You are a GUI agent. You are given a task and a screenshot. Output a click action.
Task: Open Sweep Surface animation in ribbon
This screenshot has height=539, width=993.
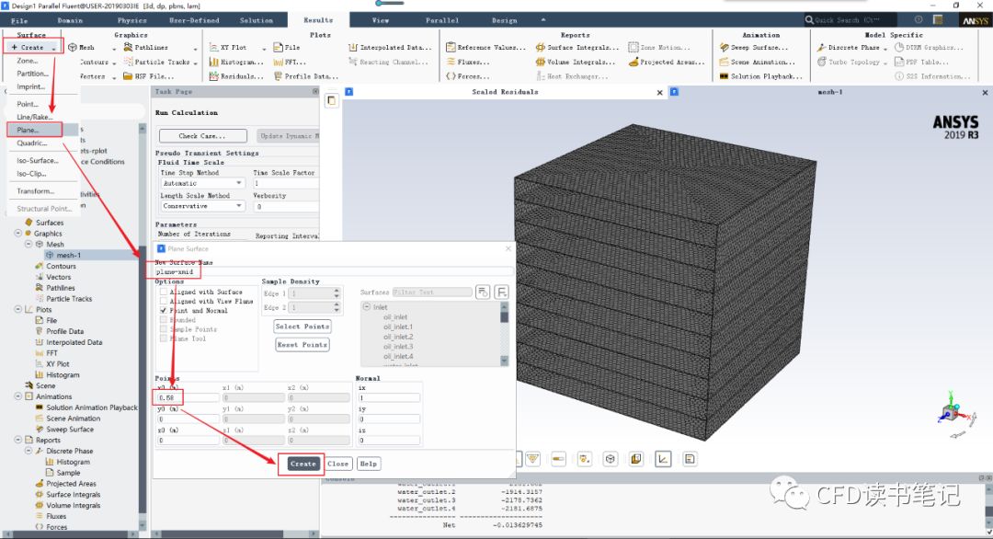coord(754,48)
